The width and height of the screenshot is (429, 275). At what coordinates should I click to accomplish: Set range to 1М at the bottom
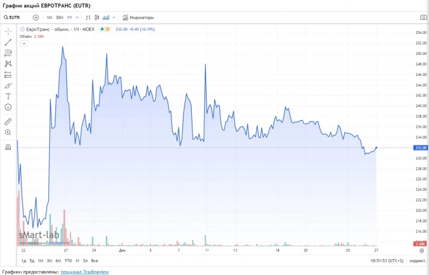41,261
